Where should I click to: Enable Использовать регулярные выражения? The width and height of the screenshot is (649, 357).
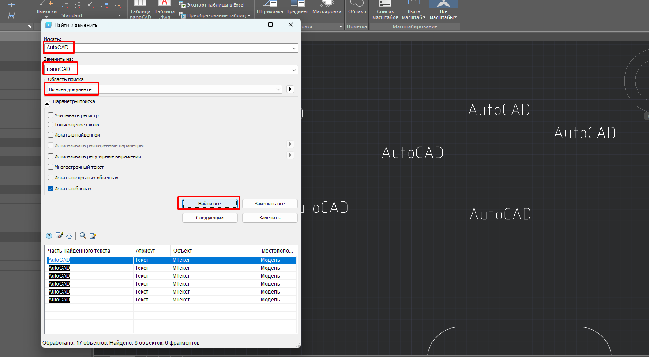tap(51, 156)
